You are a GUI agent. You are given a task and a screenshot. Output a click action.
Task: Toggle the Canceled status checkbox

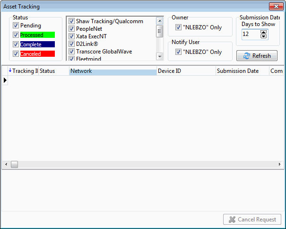[16, 53]
